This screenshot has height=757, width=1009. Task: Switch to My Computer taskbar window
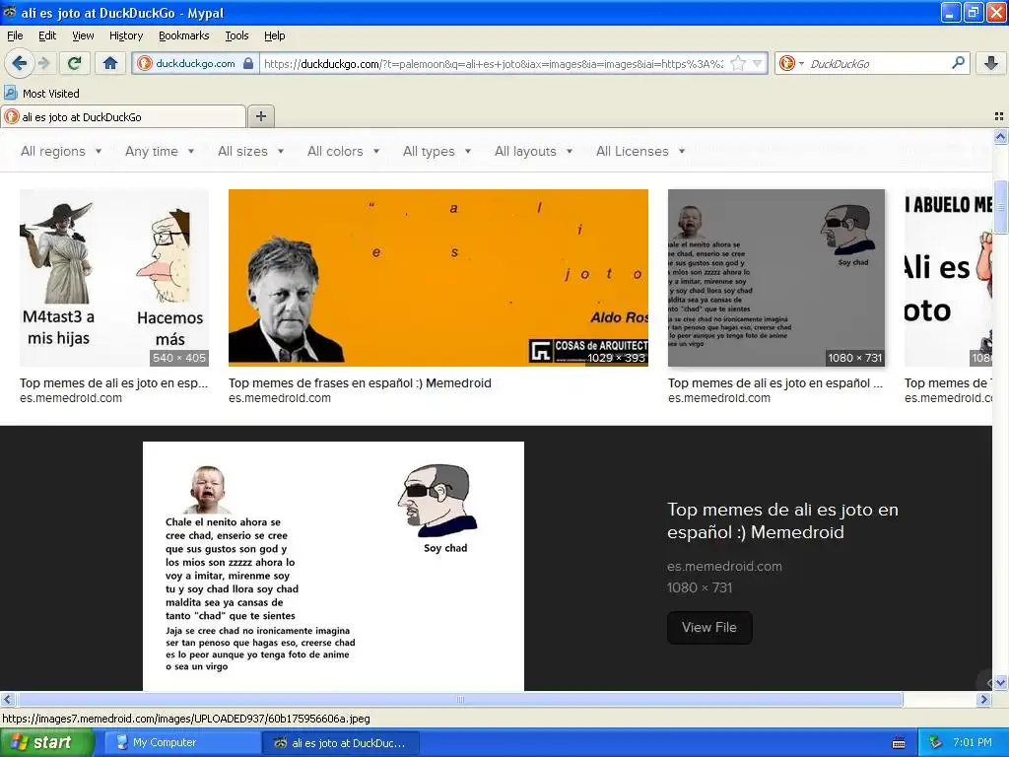coord(181,743)
